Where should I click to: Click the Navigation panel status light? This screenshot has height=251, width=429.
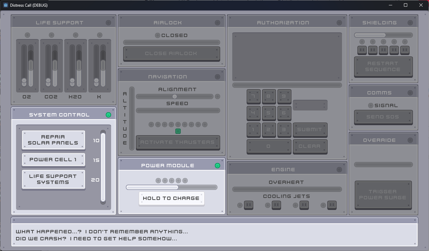218,77
